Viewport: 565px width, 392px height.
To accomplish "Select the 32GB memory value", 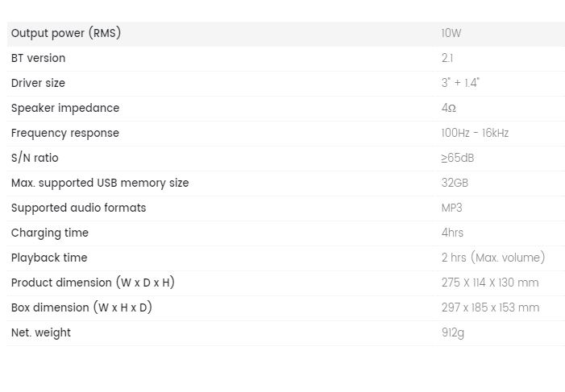I will (455, 183).
